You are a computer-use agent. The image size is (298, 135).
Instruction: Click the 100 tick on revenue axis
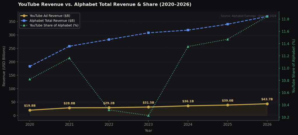[13, 89]
